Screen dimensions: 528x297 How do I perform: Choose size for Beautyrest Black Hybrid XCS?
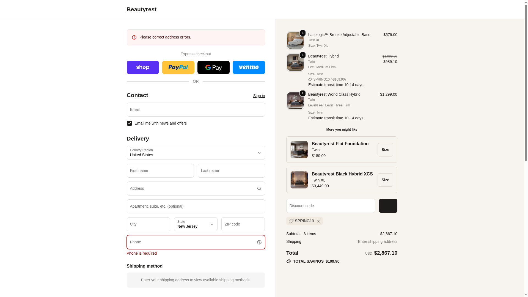pyautogui.click(x=385, y=180)
